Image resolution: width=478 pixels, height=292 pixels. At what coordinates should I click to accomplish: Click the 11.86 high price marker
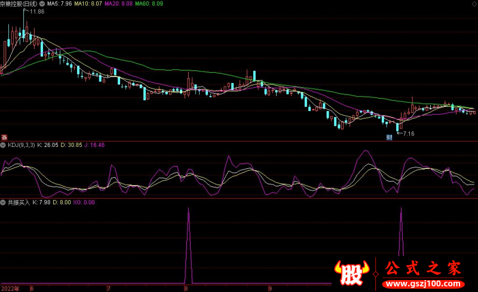click(36, 11)
